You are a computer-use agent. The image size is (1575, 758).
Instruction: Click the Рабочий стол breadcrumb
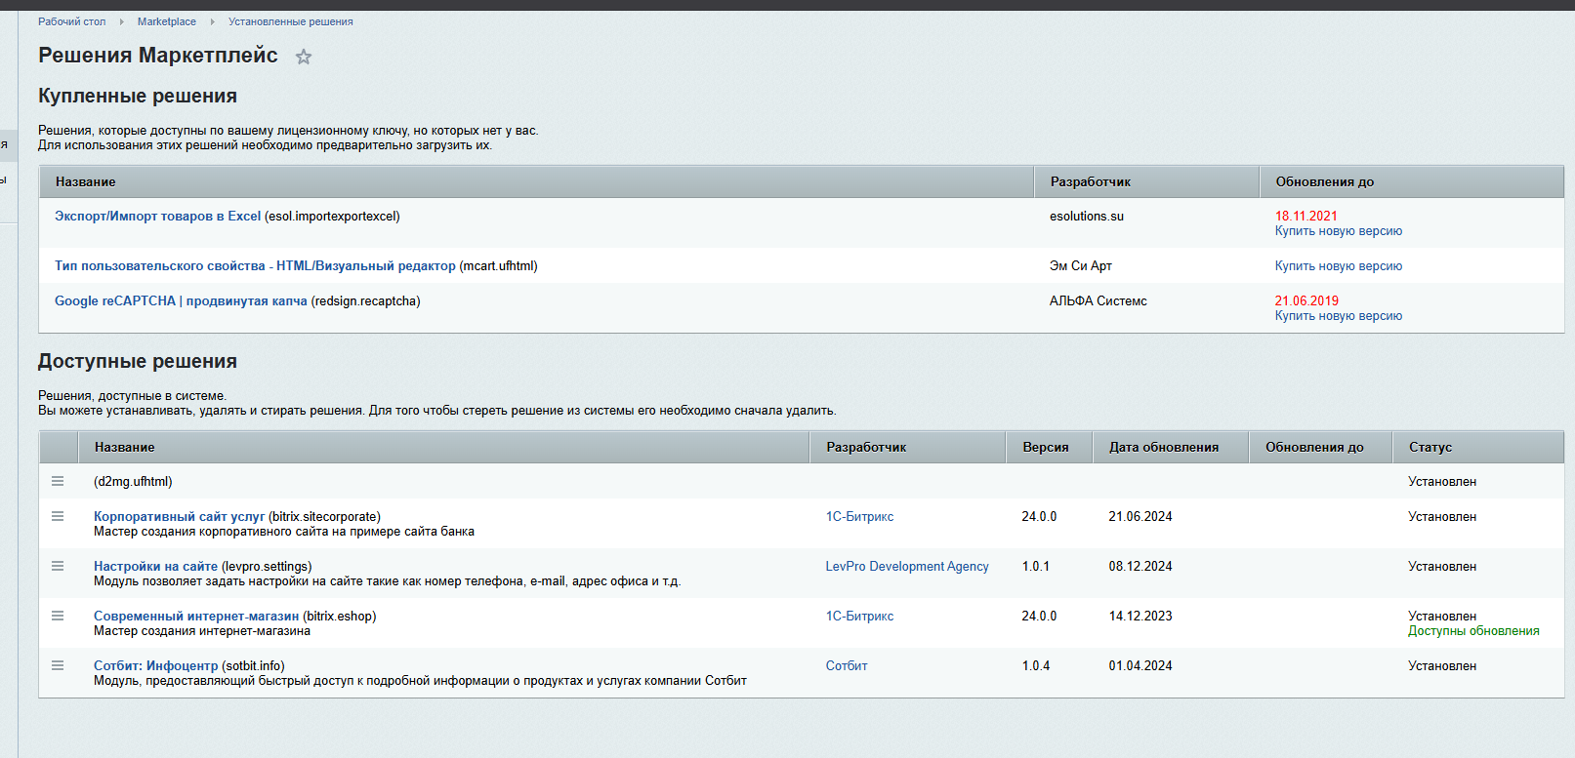71,21
